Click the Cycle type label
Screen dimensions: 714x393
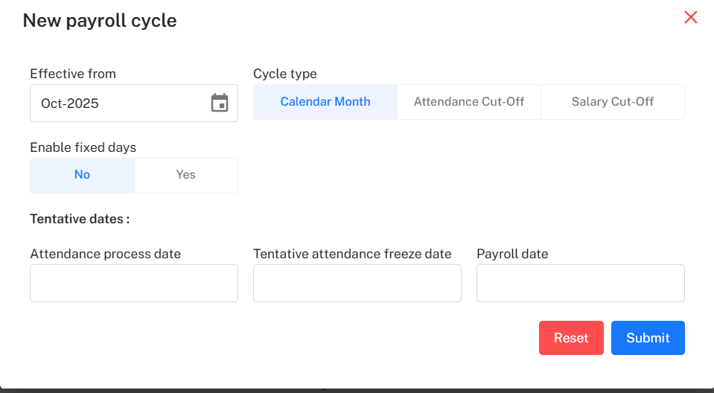tap(285, 74)
